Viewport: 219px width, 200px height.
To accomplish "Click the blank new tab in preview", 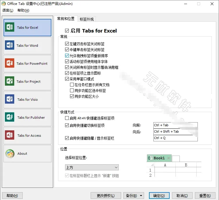I will click(x=176, y=159).
